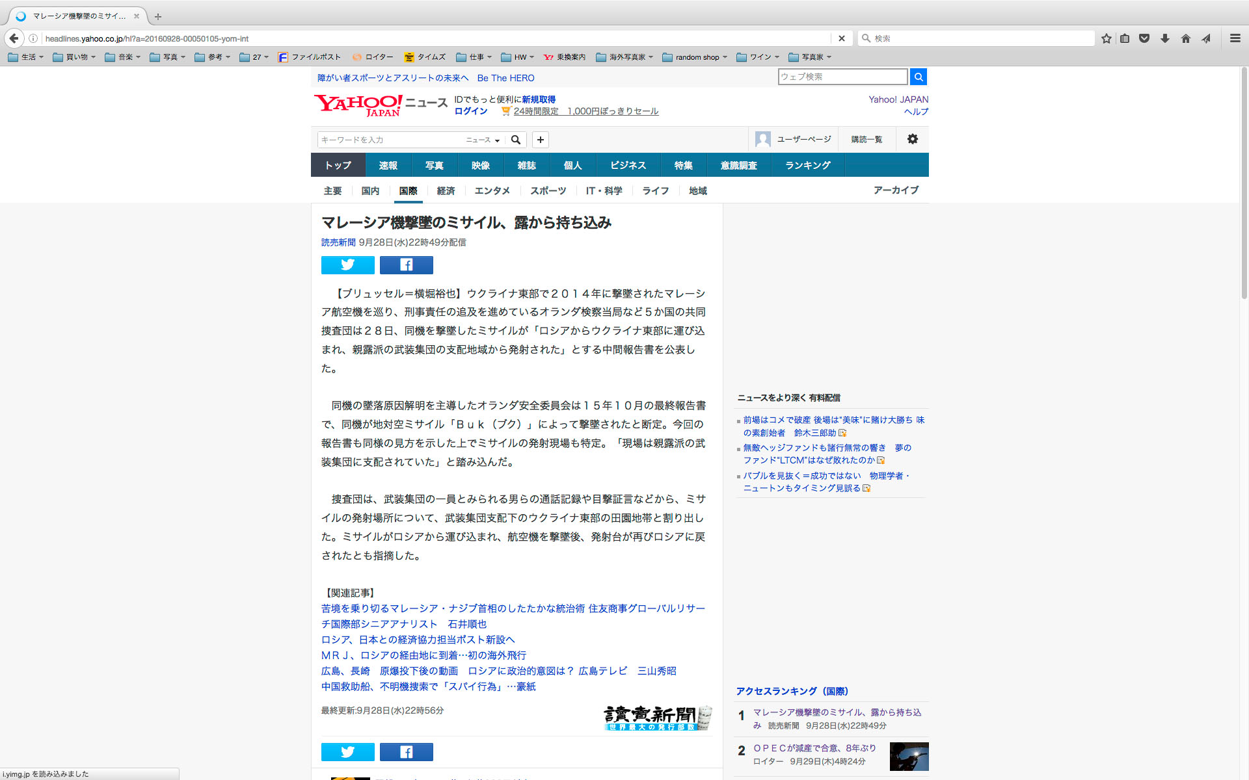
Task: Open the Yahoo News settings gear
Action: point(912,139)
